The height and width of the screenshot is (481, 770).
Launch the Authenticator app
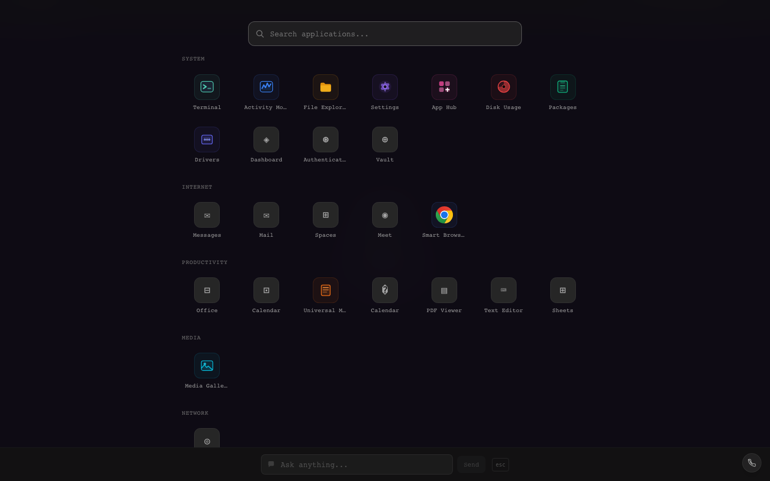click(x=326, y=139)
